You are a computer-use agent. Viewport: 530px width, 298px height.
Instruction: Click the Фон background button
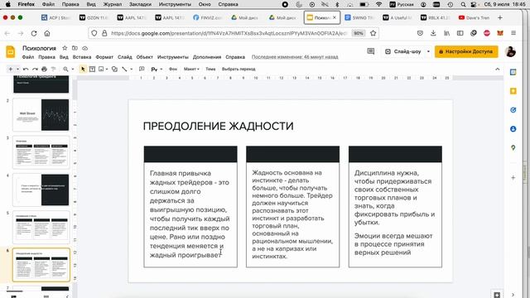coord(173,69)
